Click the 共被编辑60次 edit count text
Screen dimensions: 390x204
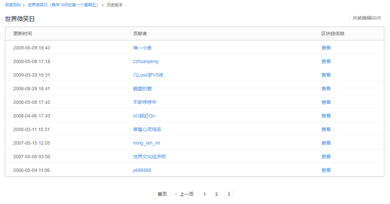coord(367,18)
